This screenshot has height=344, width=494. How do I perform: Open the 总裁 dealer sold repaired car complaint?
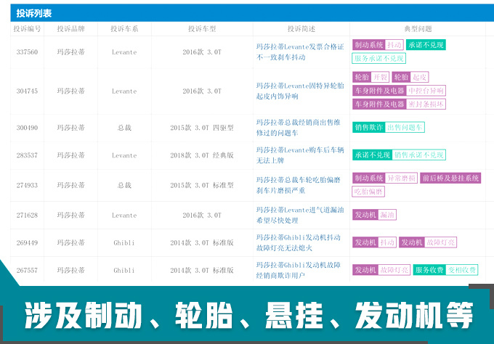(300, 128)
